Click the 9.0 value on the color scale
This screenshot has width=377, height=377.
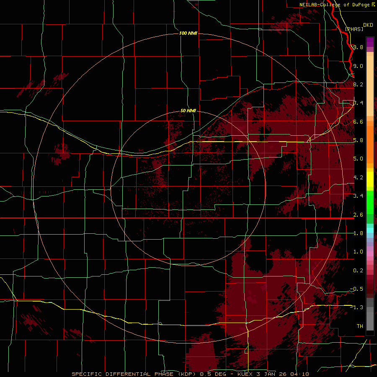pyautogui.click(x=358, y=66)
